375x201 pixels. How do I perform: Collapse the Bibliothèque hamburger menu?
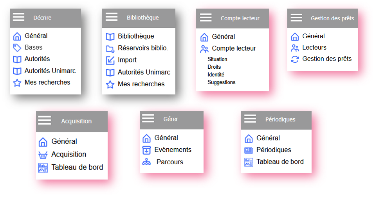112,17
